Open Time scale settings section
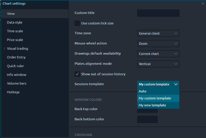This screenshot has height=138, width=206. click(15, 31)
